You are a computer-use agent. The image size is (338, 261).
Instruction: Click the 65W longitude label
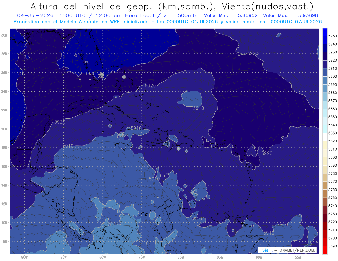tap(220, 257)
